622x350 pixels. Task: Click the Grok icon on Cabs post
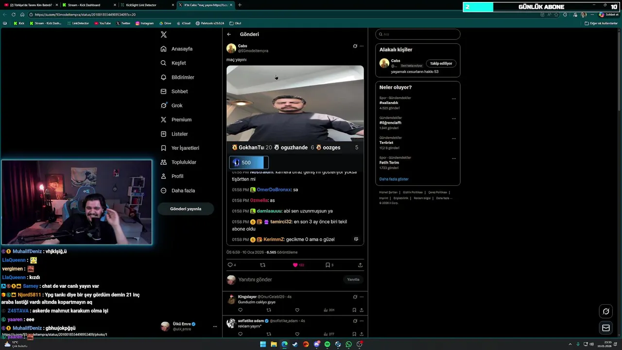tap(355, 46)
